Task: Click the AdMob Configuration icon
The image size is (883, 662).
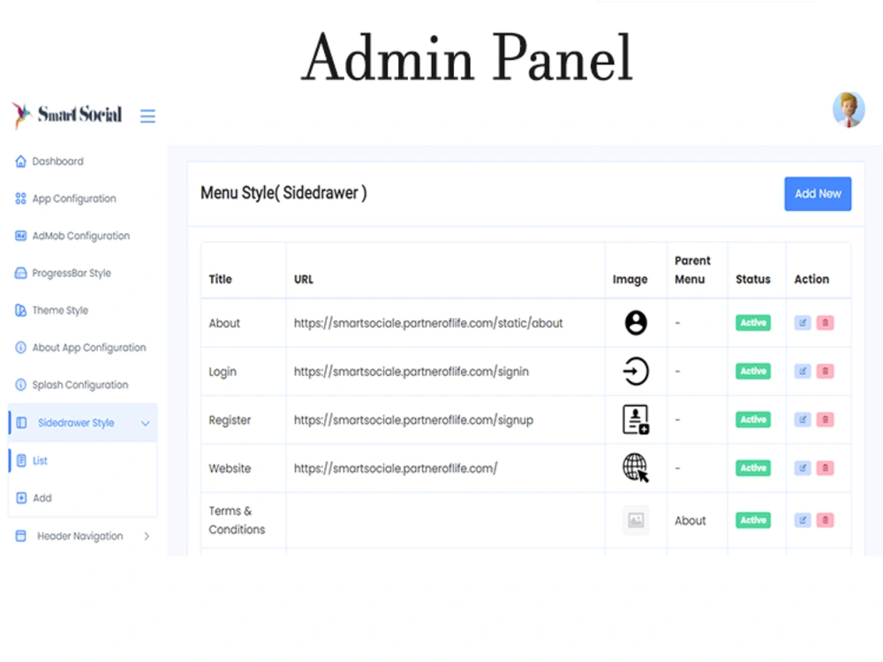Action: [19, 236]
